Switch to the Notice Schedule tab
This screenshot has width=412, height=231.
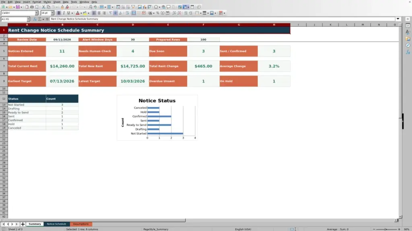point(56,224)
